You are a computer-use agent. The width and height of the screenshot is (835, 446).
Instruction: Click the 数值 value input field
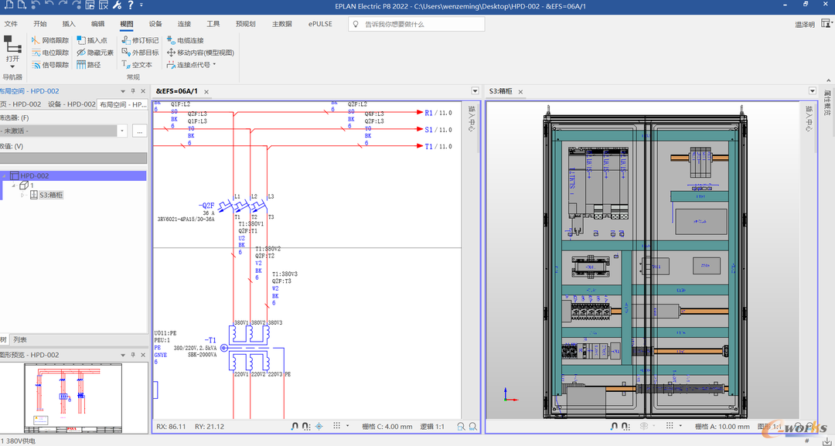click(73, 158)
